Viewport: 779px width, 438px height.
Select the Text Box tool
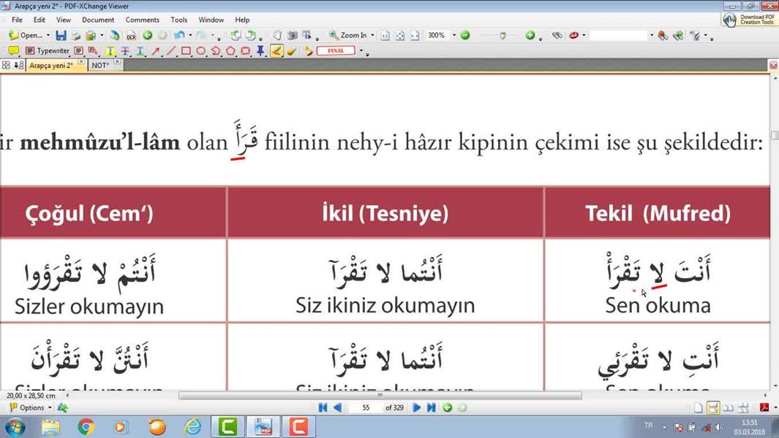coord(78,50)
